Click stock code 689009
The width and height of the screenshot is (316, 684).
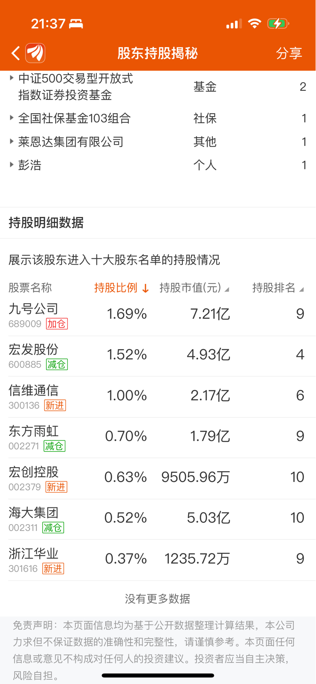[x=25, y=324]
